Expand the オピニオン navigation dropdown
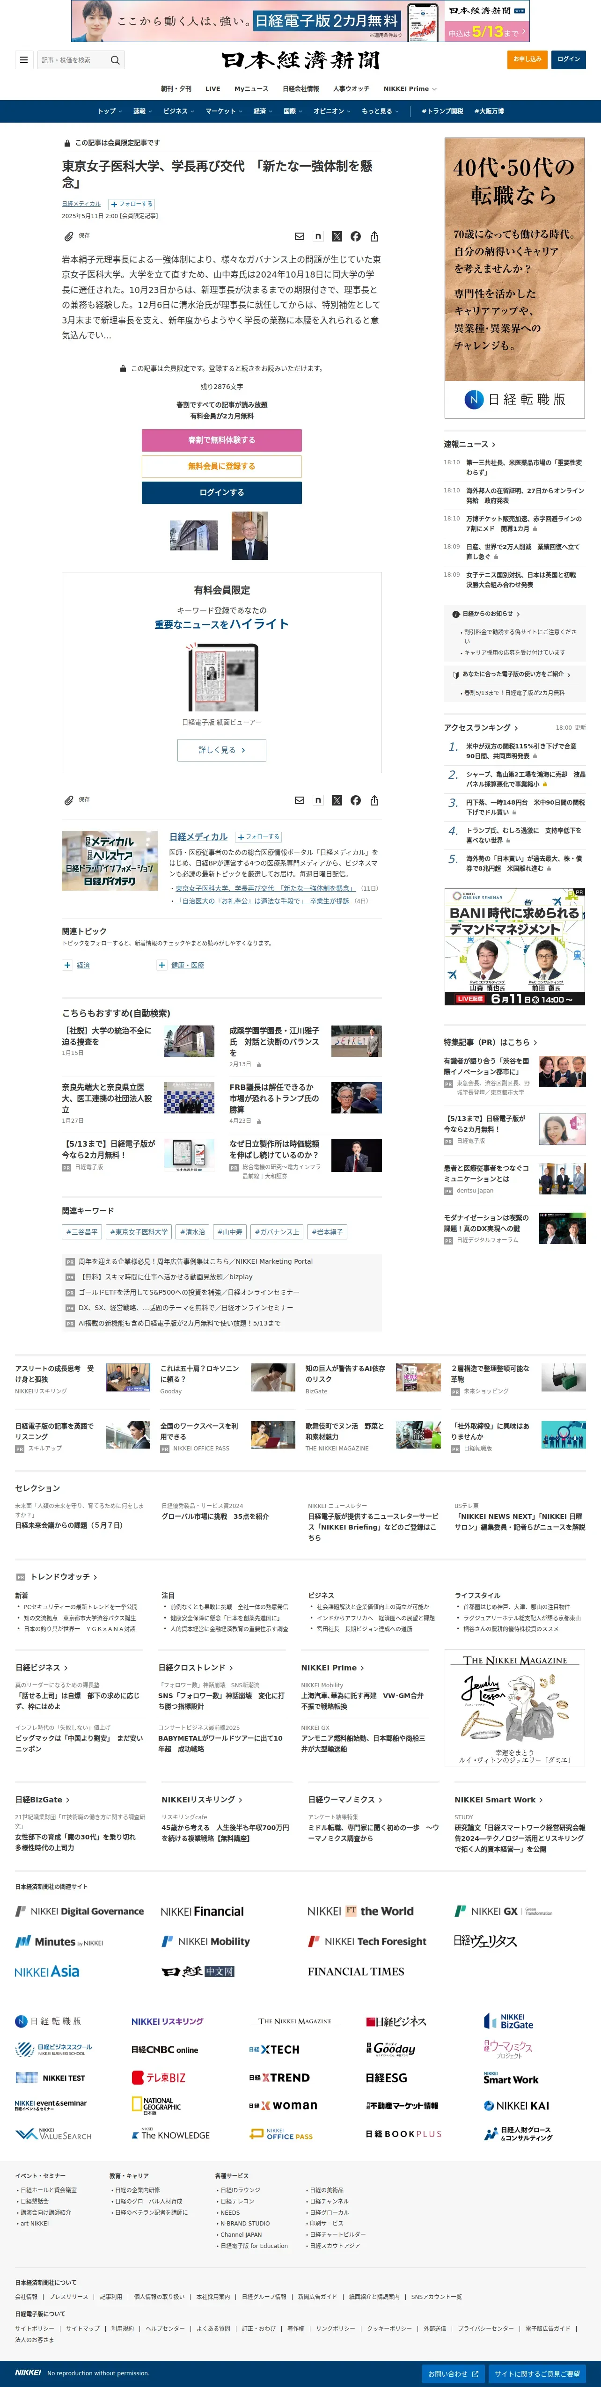The height and width of the screenshot is (2387, 601). point(331,111)
